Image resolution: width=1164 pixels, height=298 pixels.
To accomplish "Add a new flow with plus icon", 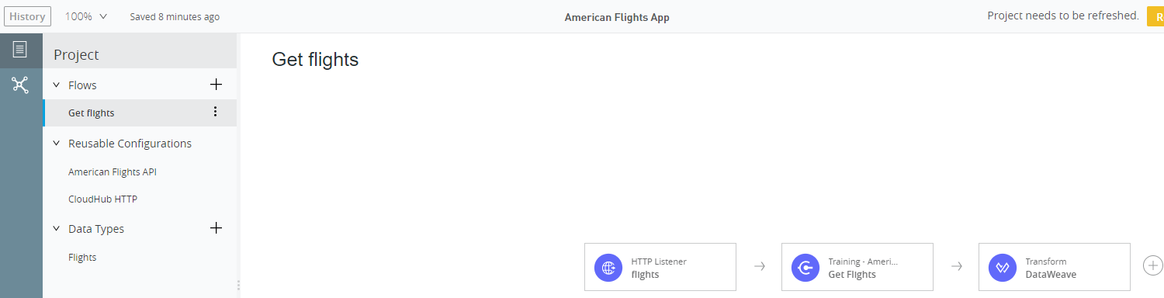I will pyautogui.click(x=217, y=85).
